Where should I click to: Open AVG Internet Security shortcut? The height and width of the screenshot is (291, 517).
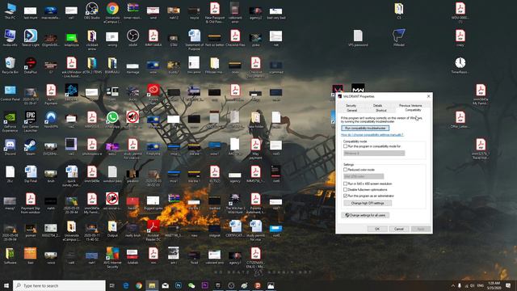pos(112,257)
